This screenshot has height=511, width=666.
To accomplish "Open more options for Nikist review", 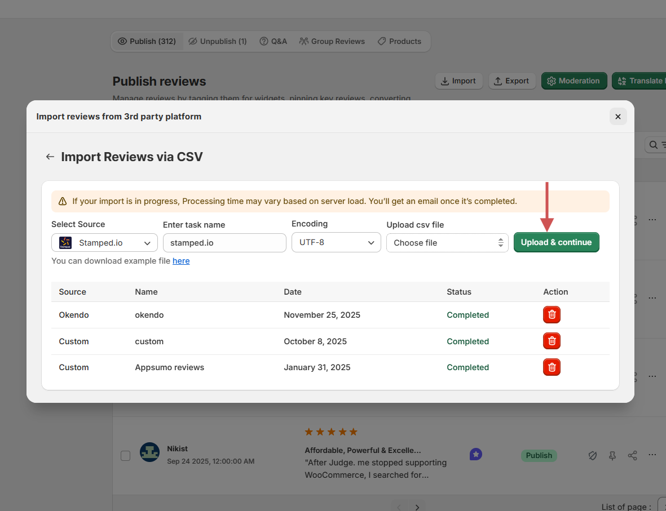I will click(x=652, y=455).
